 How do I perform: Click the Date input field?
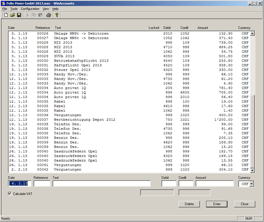[20, 184]
